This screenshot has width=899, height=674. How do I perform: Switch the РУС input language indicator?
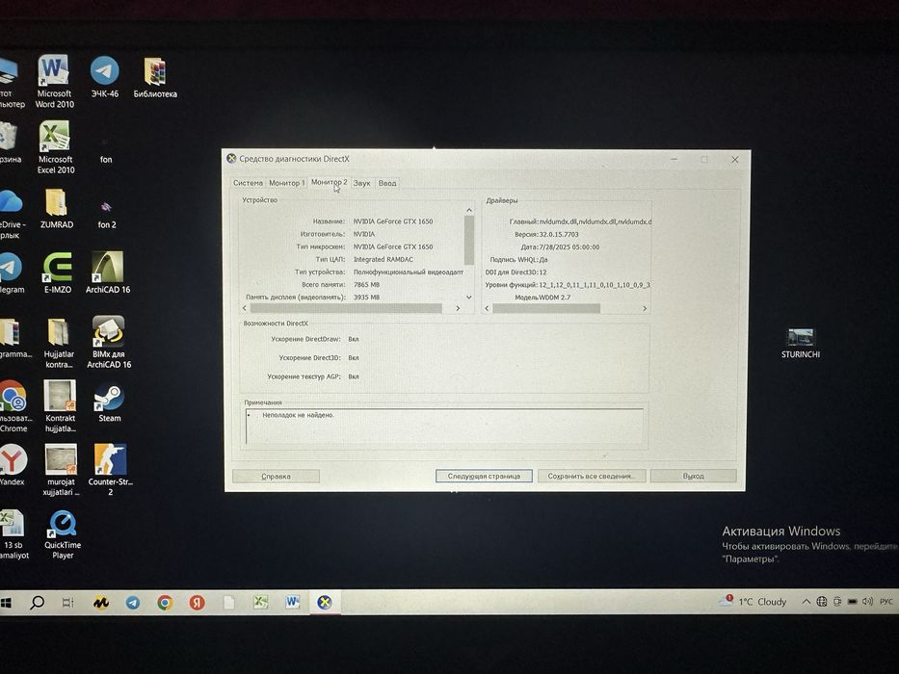(886, 601)
